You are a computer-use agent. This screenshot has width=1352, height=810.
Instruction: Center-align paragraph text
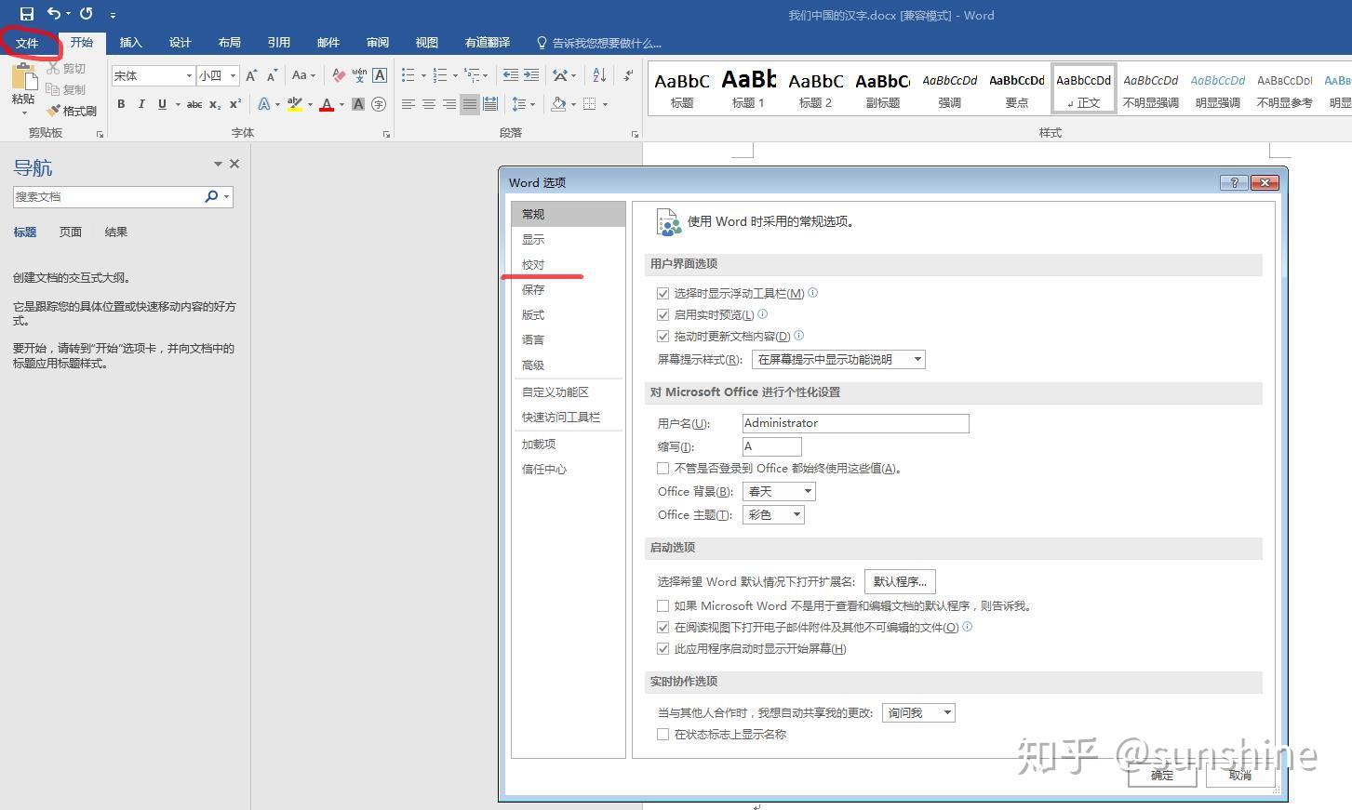pos(429,104)
